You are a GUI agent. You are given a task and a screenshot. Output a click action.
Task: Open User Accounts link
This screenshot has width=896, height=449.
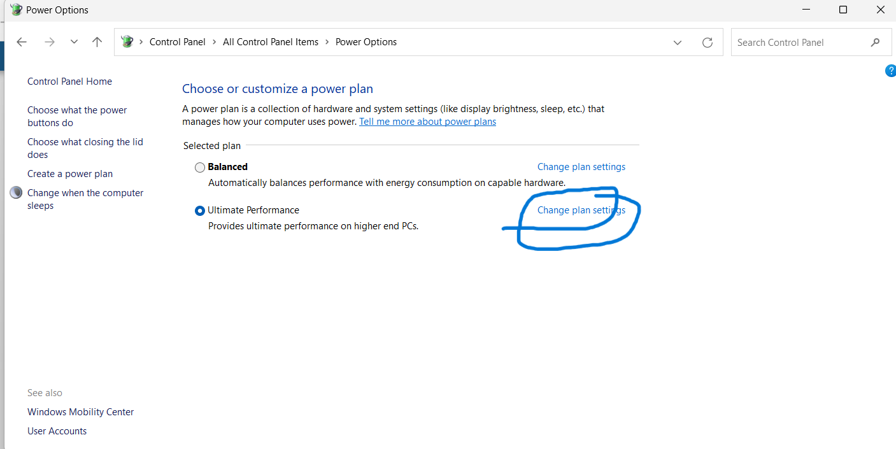(57, 431)
